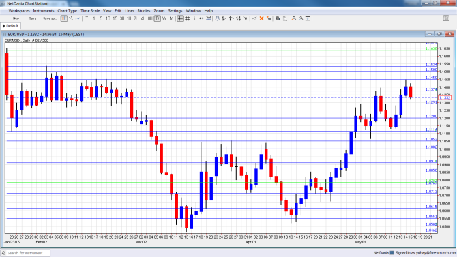The image size is (457, 257).
Task: Open the View menu
Action: click(x=107, y=11)
